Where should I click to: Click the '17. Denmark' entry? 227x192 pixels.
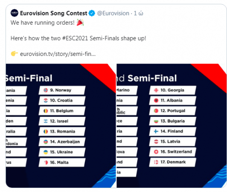pyautogui.click(x=173, y=162)
